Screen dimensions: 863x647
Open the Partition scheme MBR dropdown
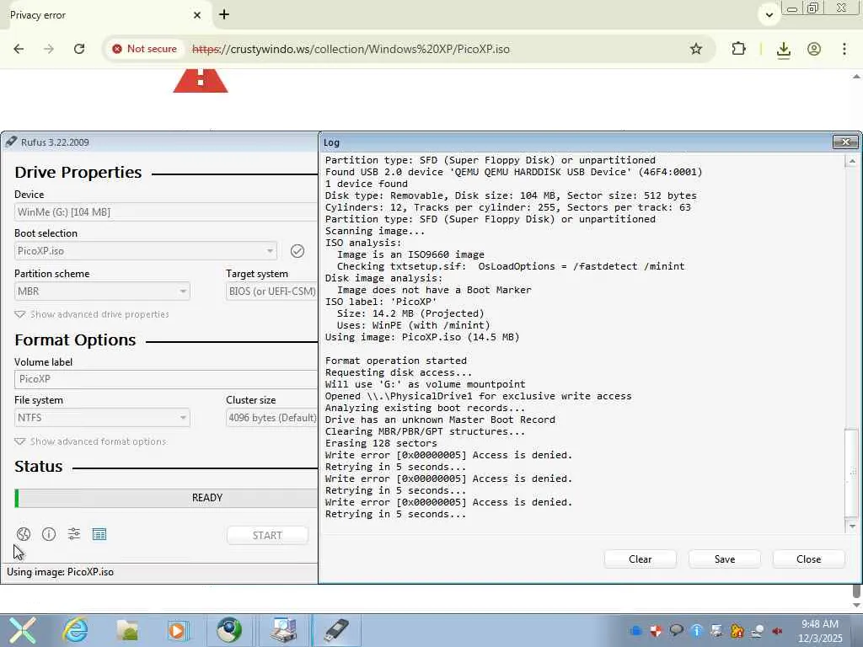point(102,291)
